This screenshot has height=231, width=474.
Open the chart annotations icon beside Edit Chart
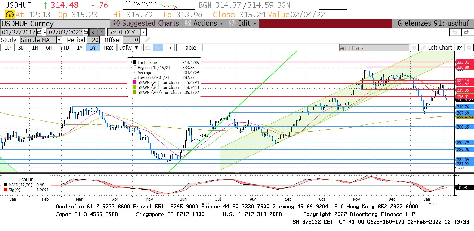pyautogui.click(x=459, y=48)
